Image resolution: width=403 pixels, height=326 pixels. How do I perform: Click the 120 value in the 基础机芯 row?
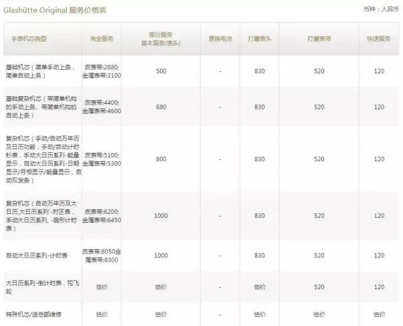379,71
